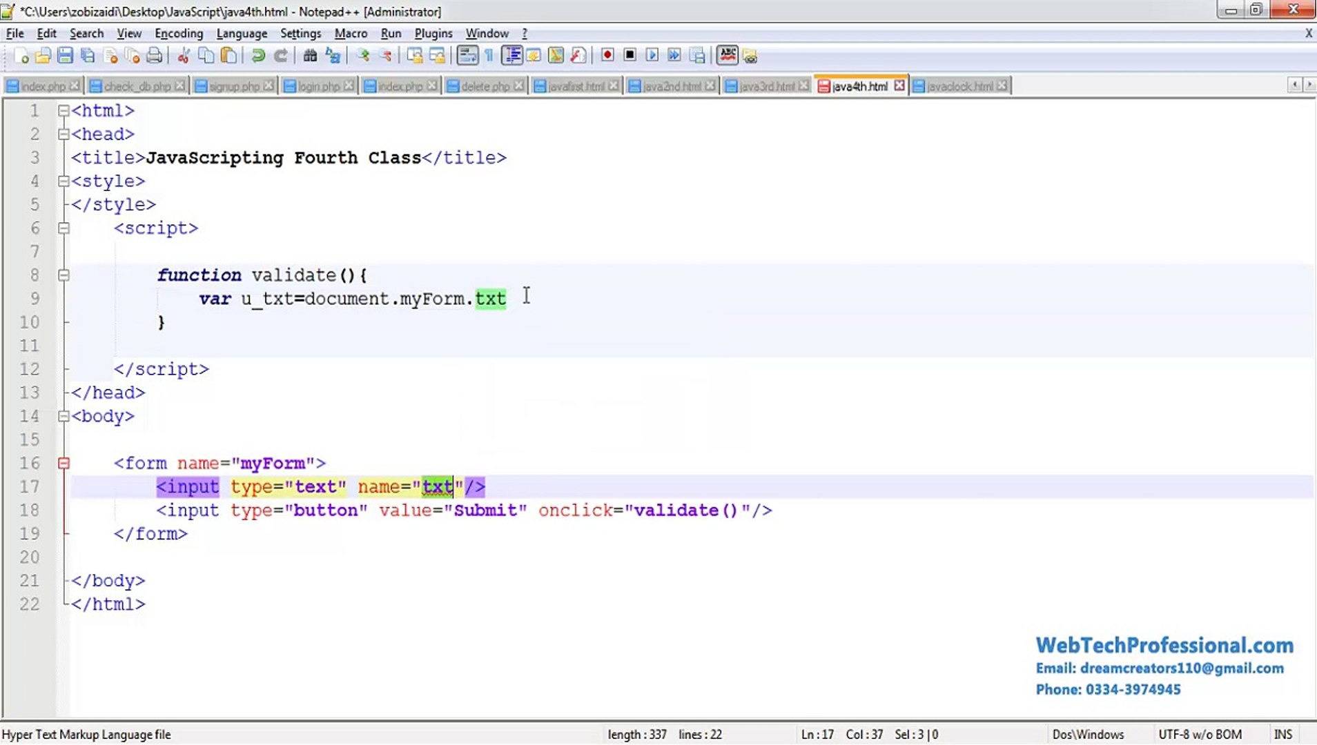This screenshot has height=745, width=1317.
Task: Open the Encoding menu
Action: coord(179,33)
